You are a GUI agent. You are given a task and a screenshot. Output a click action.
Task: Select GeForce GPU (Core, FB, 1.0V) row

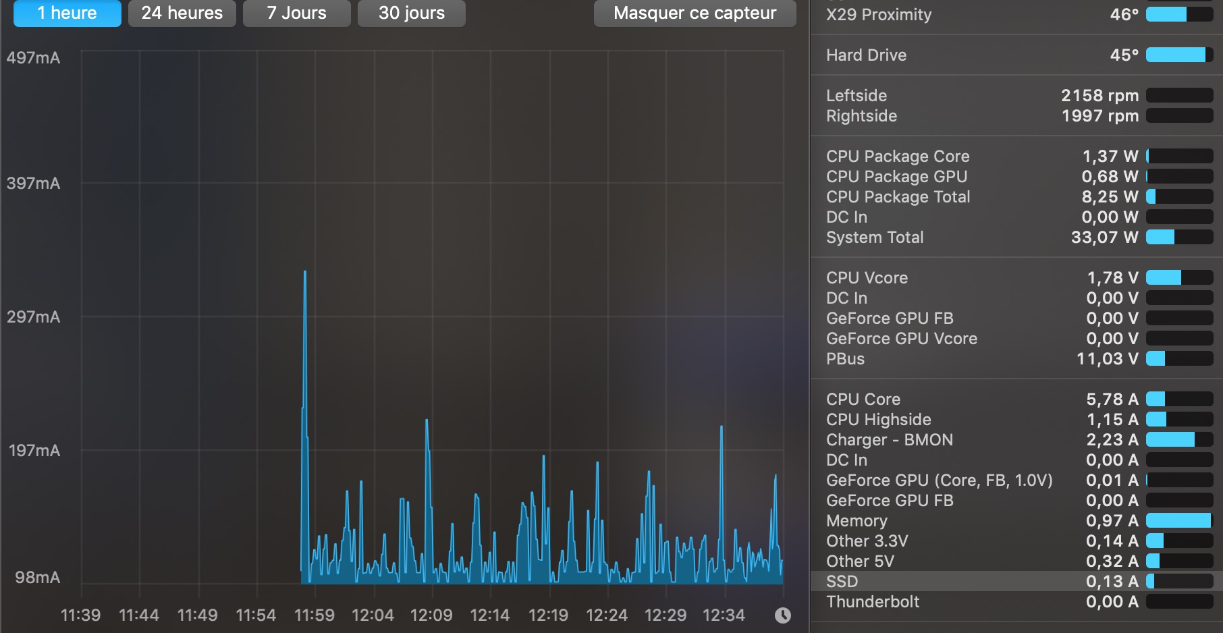coord(1016,480)
